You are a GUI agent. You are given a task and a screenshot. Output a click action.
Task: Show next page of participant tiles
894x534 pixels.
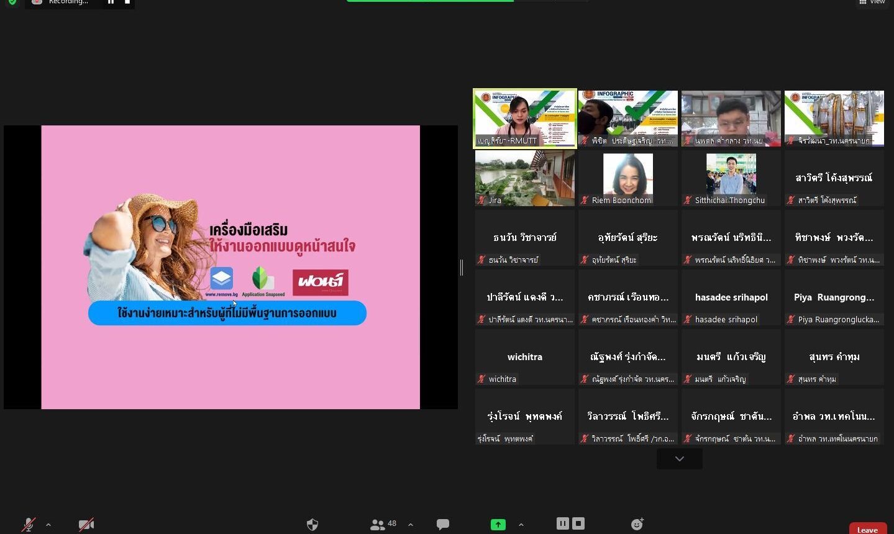pos(680,459)
